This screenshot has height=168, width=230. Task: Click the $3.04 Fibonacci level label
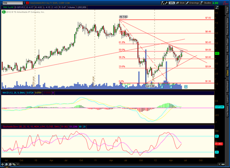[x=208, y=67]
